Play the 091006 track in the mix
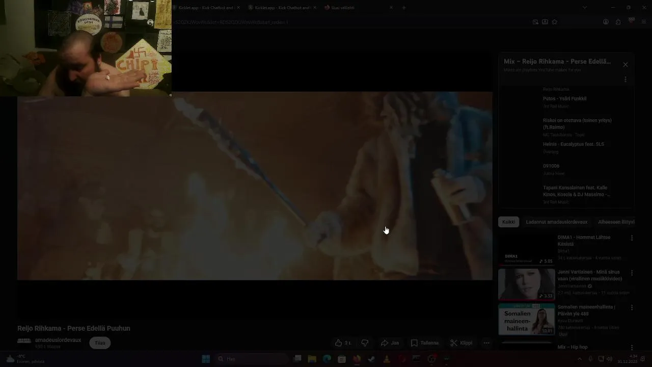The height and width of the screenshot is (367, 652). point(551,166)
